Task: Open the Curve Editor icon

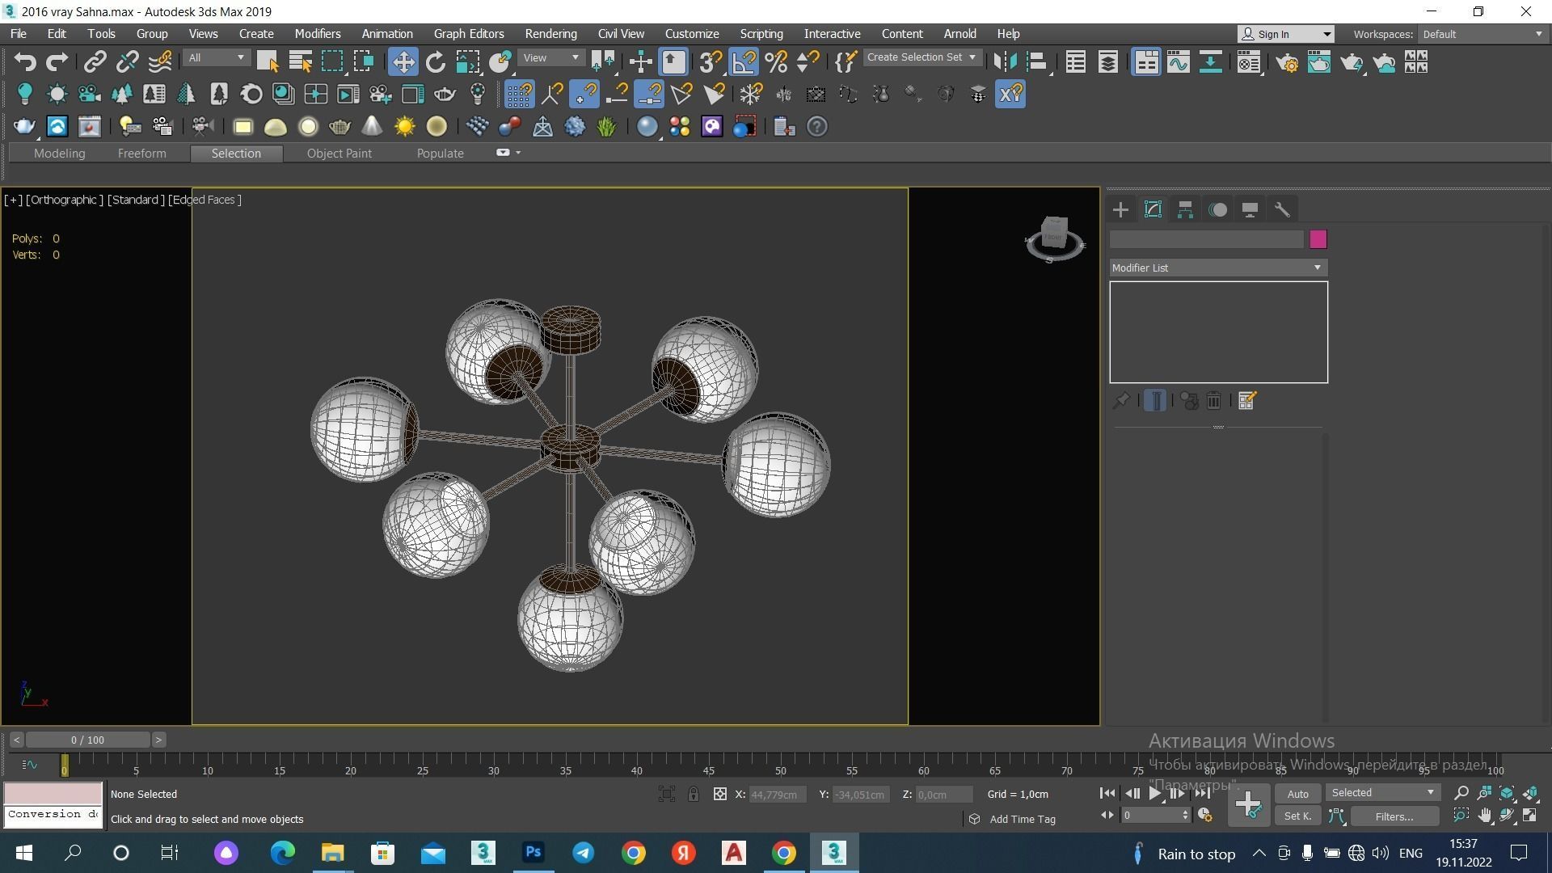Action: pos(1179,62)
